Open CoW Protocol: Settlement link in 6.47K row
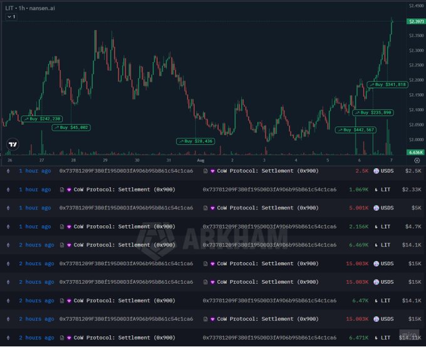 (x=125, y=301)
